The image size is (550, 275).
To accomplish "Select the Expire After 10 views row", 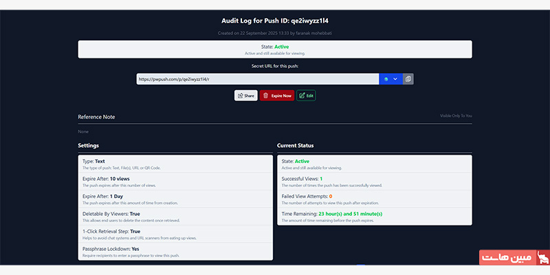I will (175, 181).
